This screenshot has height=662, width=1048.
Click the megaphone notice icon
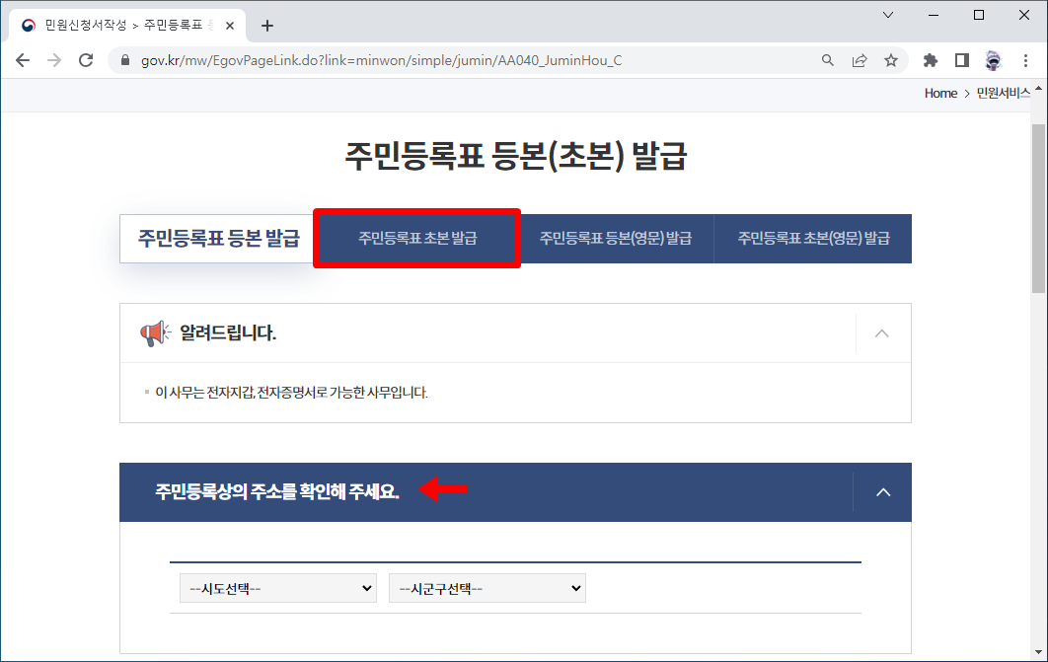tap(155, 333)
